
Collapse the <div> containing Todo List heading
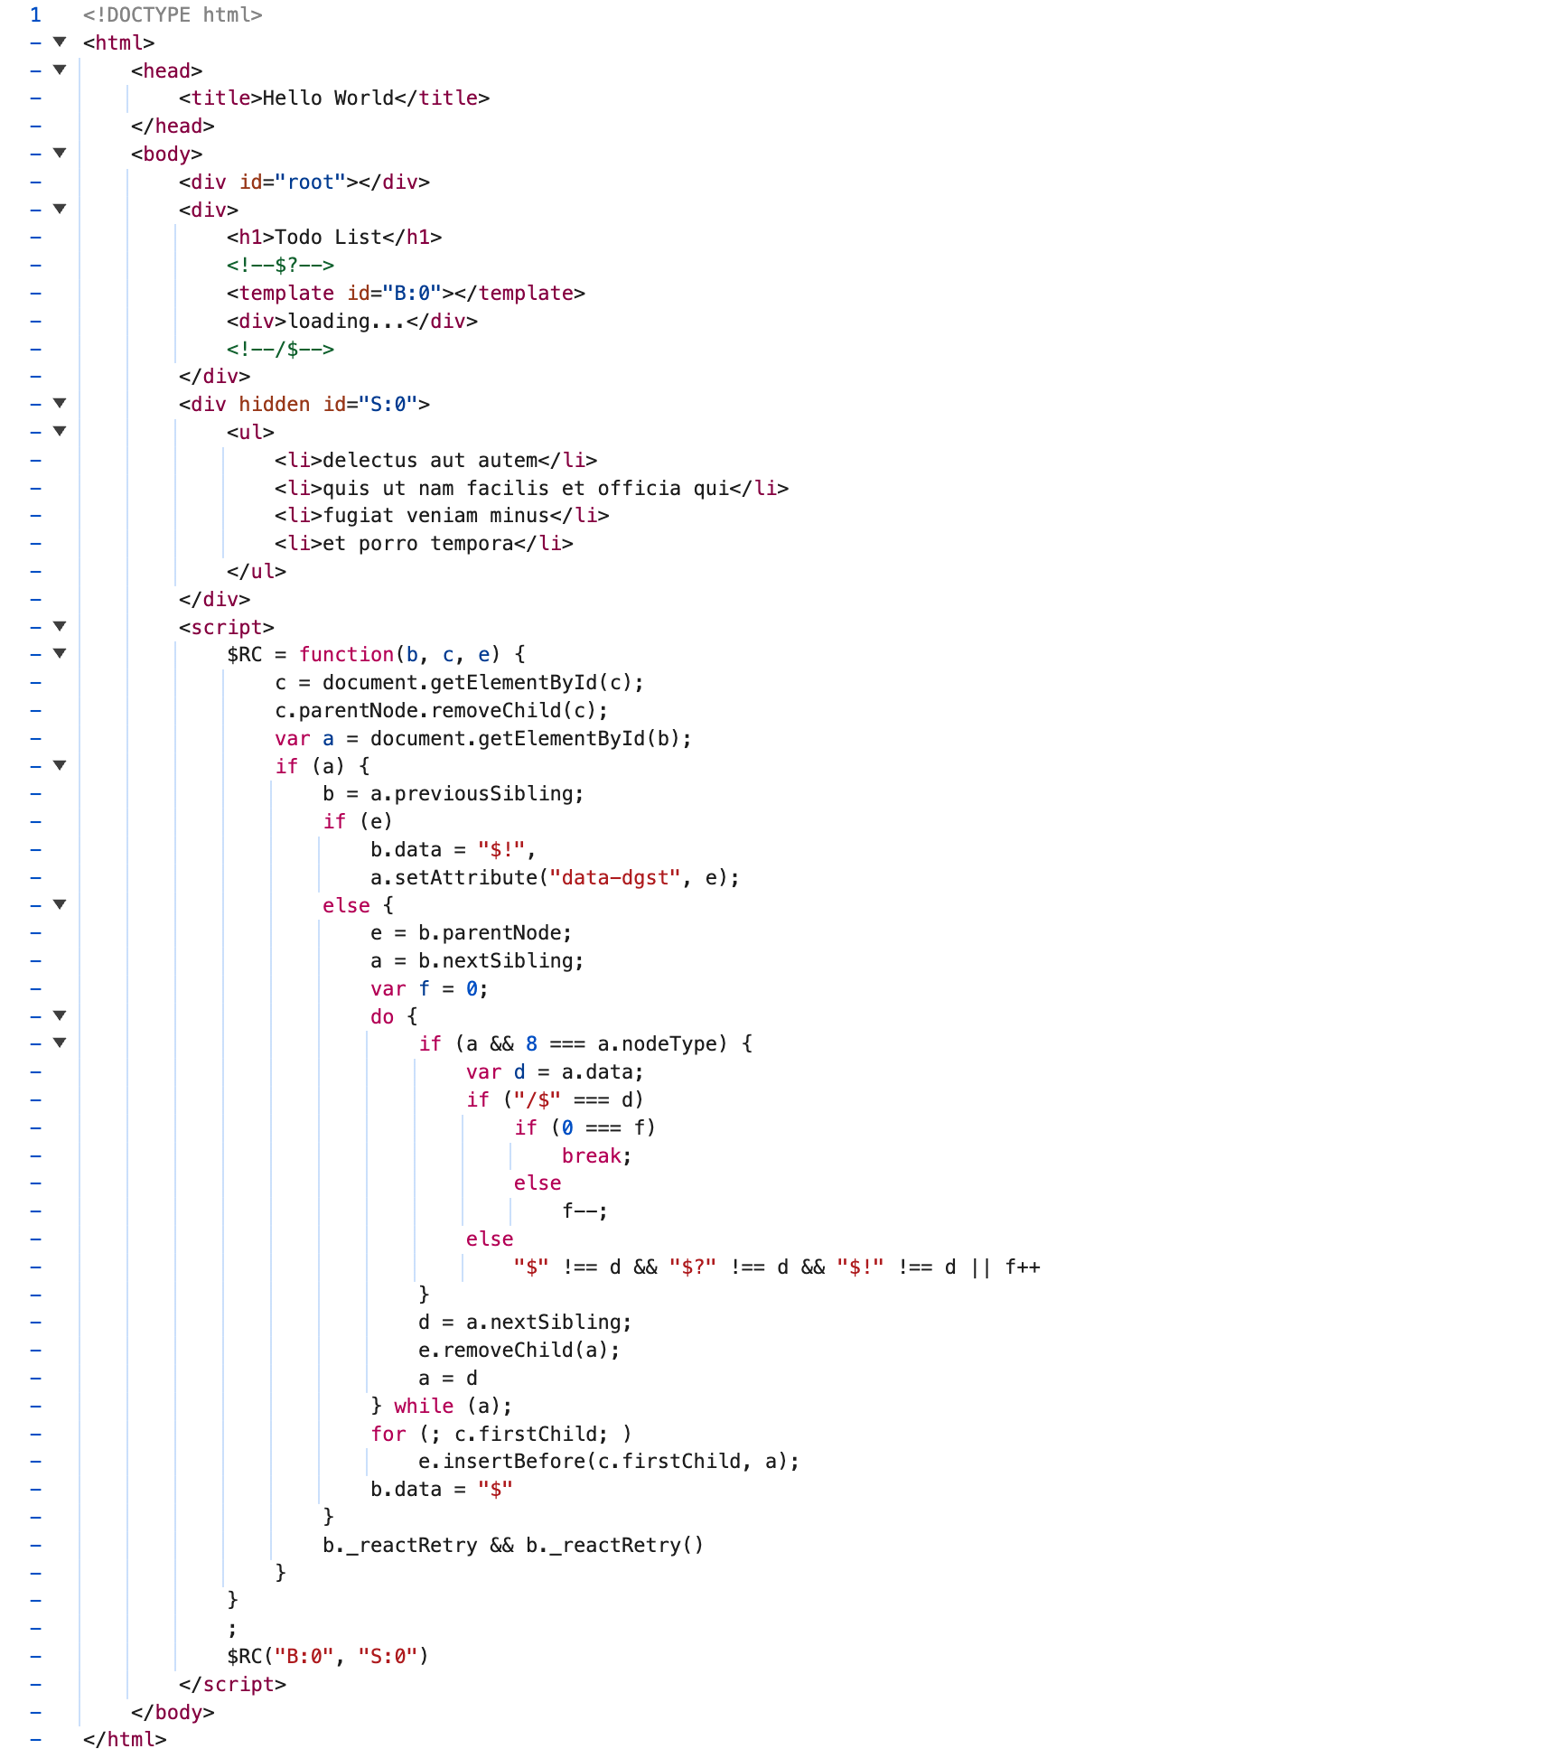click(x=60, y=210)
